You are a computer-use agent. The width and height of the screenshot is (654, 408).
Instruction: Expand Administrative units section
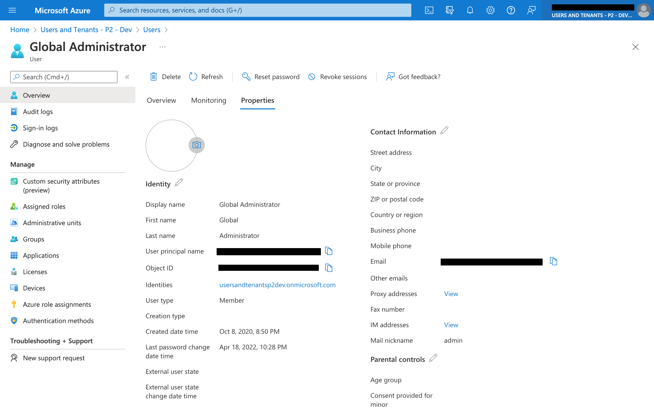click(x=52, y=222)
